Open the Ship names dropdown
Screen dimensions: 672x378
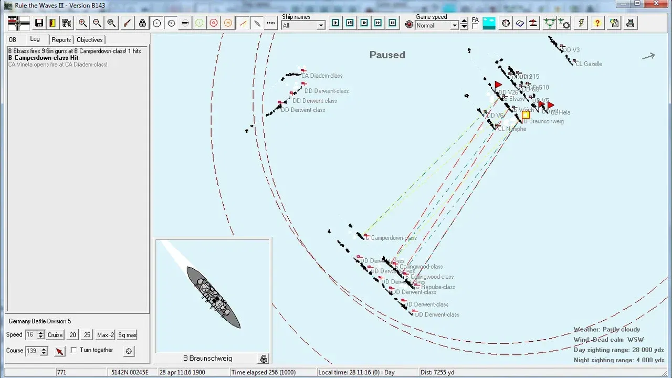coord(320,25)
